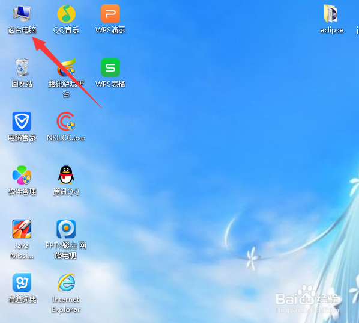Click the 腾讯QQ text label
Image resolution: width=359 pixels, height=323 pixels.
(x=66, y=191)
